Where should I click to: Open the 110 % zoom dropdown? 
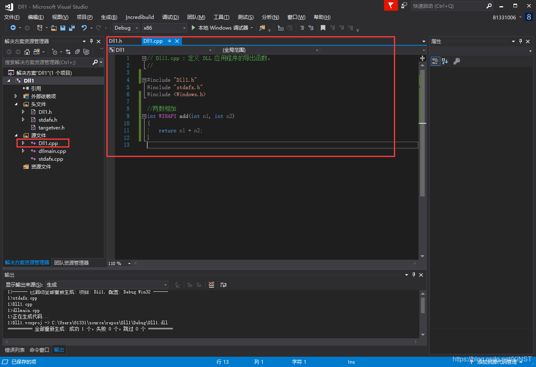[120, 263]
